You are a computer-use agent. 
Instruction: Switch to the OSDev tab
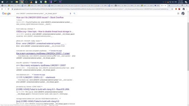click(157, 6)
